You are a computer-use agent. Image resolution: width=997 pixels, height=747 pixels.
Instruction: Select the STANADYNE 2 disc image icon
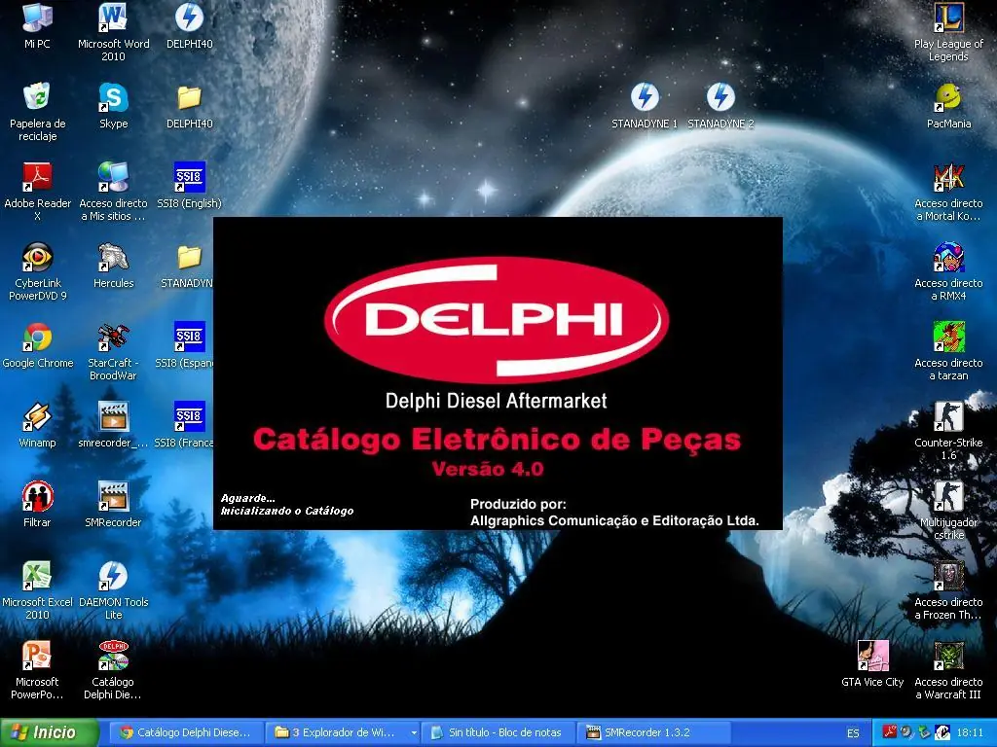720,105
